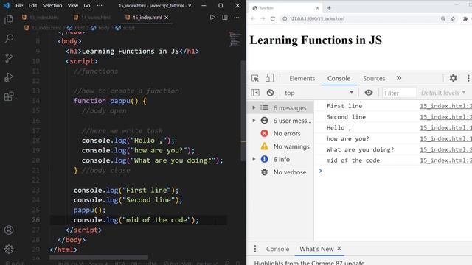
Task: Expand the 6 messages group
Action: pyautogui.click(x=254, y=107)
